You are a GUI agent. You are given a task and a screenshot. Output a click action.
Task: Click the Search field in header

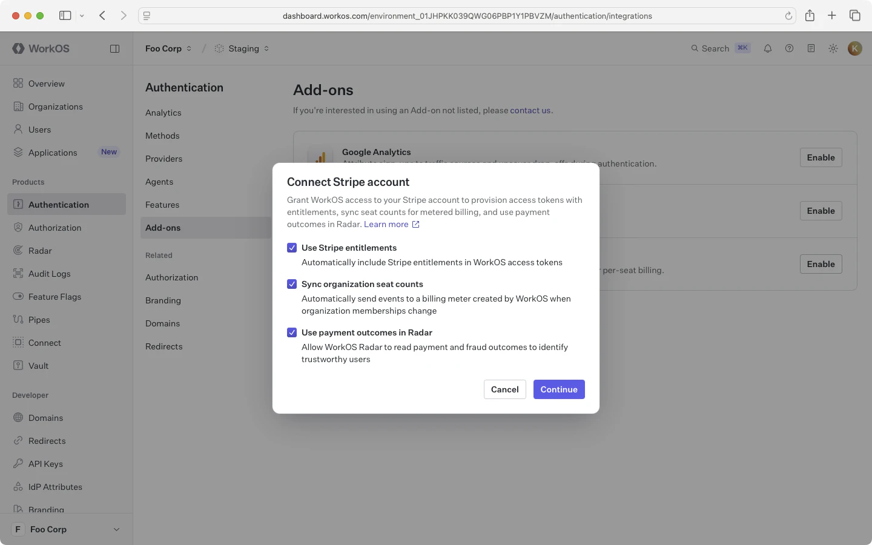pos(721,48)
